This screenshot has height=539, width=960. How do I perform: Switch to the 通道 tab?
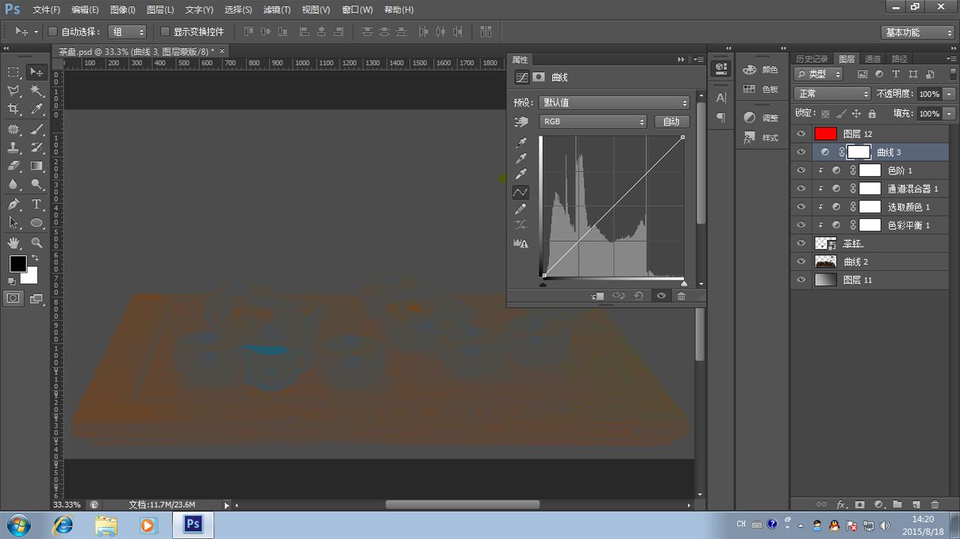[x=873, y=59]
